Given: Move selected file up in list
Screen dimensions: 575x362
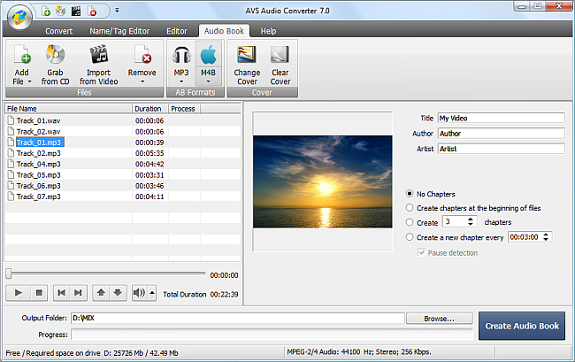Looking at the screenshot, I should coord(101,293).
